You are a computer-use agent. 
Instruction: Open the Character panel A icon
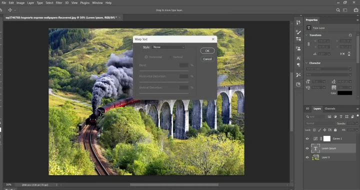[298, 58]
